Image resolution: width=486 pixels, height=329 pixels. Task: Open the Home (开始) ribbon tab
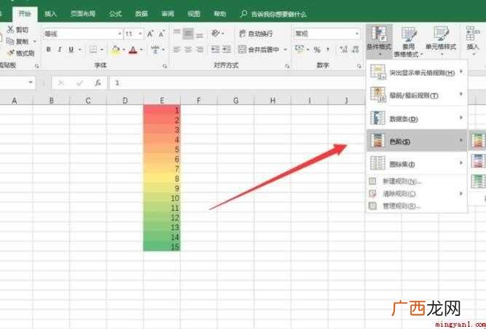coord(25,14)
